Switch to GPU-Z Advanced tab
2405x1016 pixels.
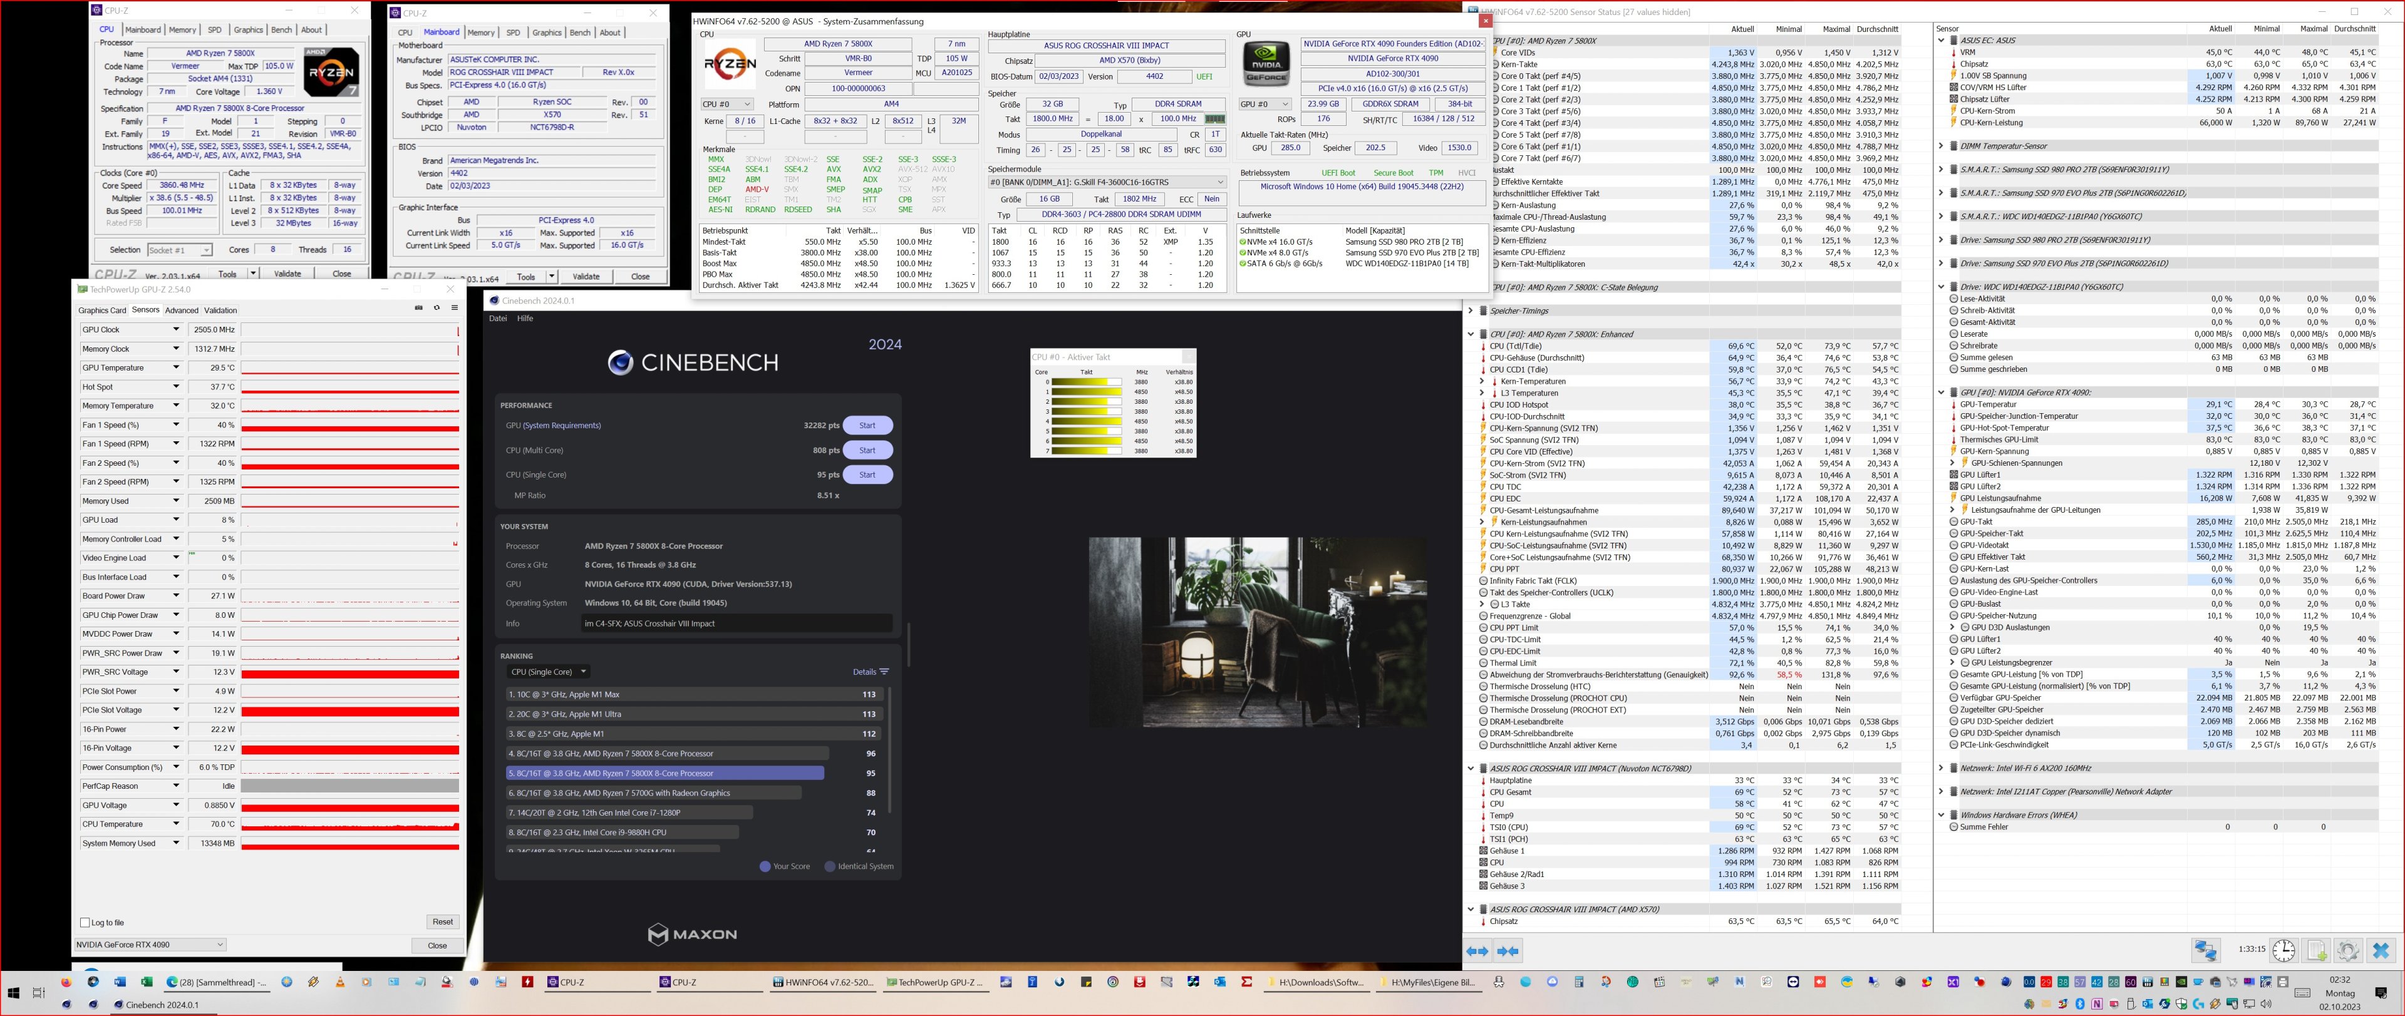click(181, 310)
